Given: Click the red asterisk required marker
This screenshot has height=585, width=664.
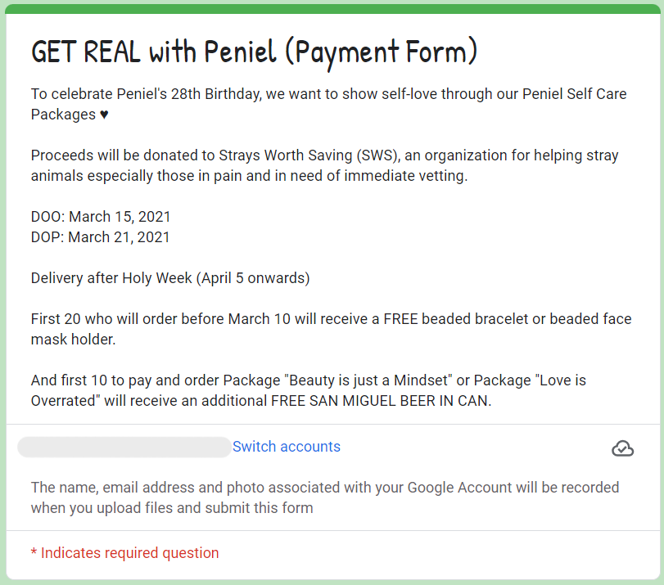Looking at the screenshot, I should pyautogui.click(x=34, y=552).
